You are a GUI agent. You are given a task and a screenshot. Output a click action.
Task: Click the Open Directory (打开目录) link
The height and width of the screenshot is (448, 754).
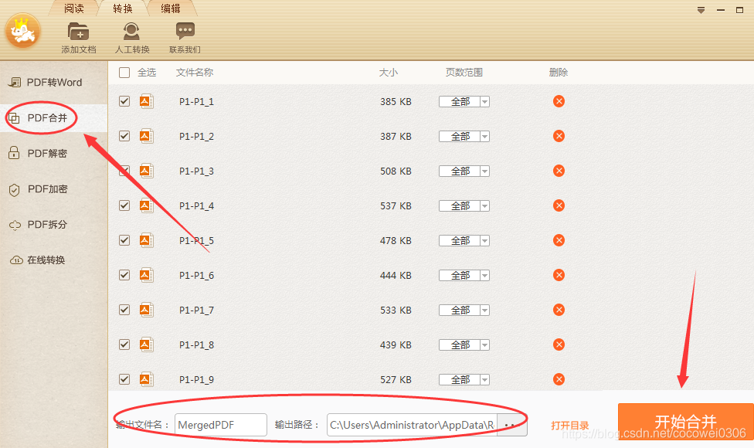tap(570, 426)
